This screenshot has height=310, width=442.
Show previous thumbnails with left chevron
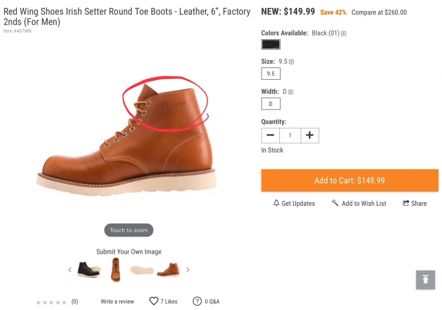70,270
